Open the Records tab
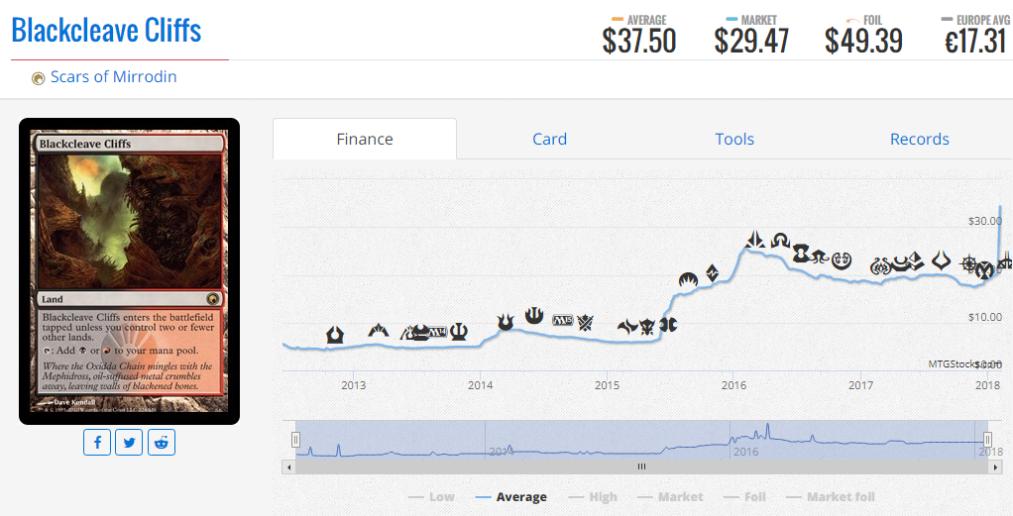This screenshot has width=1013, height=516. 919,139
